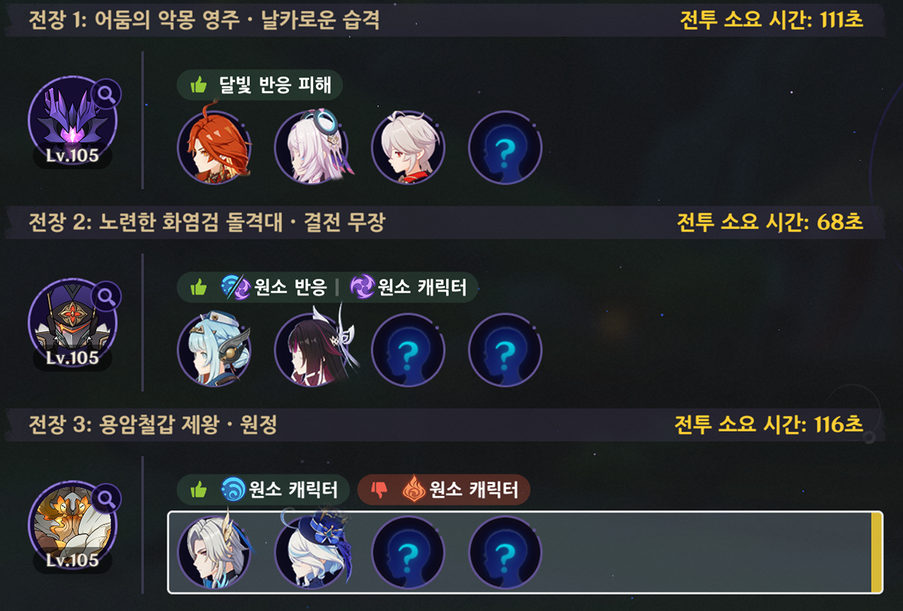
Task: Open the empty third slot in Battlefield 2
Action: click(408, 349)
